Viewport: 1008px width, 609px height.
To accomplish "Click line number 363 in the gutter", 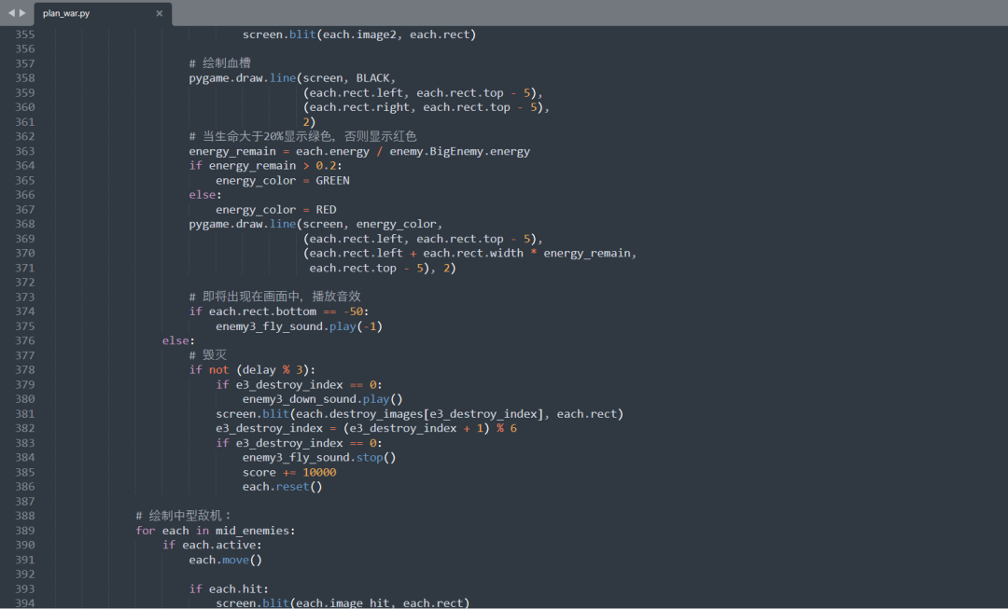I will pos(24,150).
